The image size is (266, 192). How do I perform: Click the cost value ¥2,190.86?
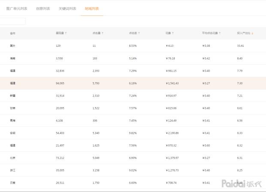coord(172,133)
